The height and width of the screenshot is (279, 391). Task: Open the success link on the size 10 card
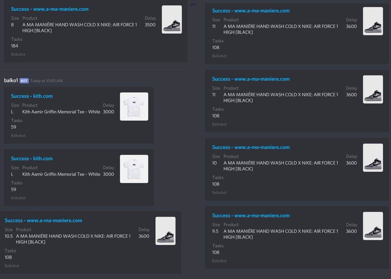(251, 147)
